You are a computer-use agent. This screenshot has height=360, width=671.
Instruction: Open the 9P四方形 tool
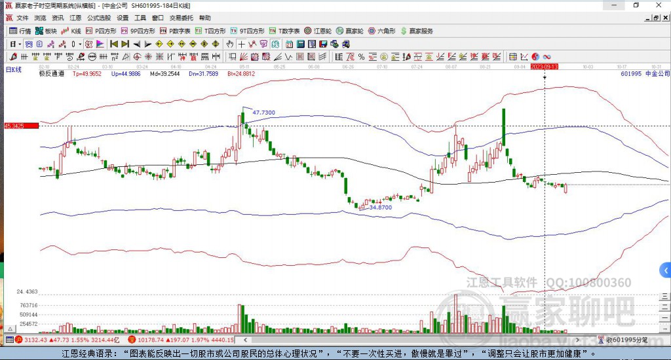click(138, 31)
